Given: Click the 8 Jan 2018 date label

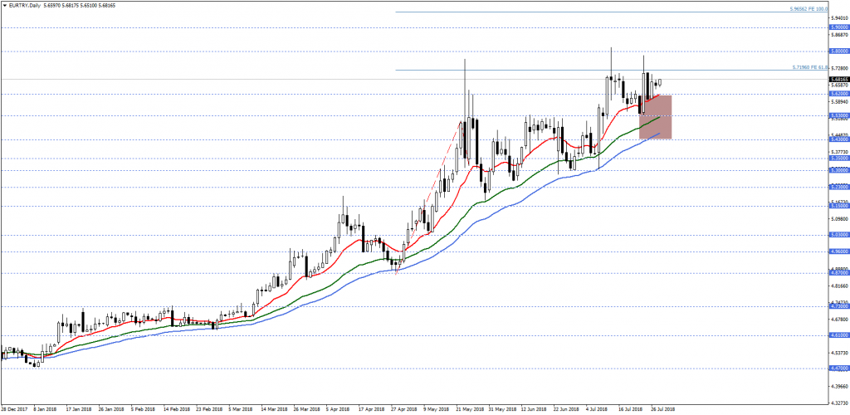Looking at the screenshot, I should point(45,409).
